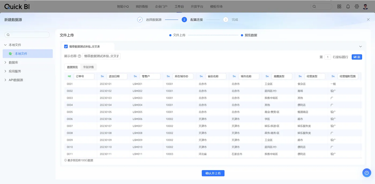Click the data source search field in sidebar
Viewport: 375px width, 184px height.
(27, 35)
